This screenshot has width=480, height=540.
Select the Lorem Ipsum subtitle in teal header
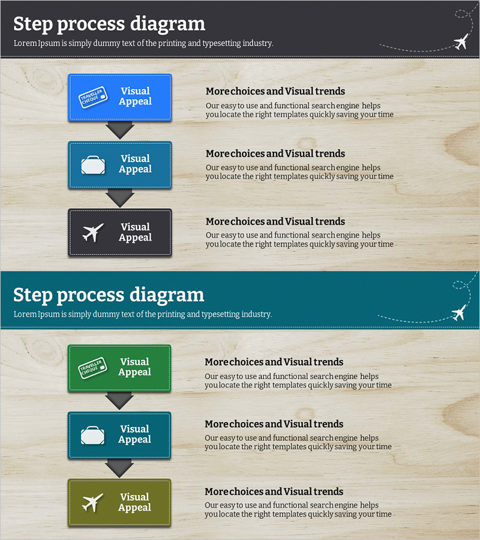[143, 314]
